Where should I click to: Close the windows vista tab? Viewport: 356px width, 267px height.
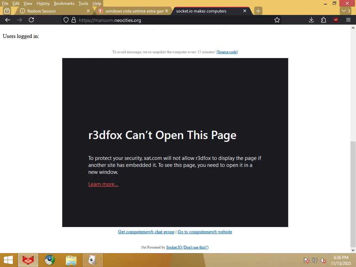[167, 11]
